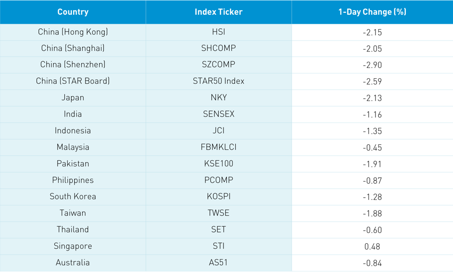Select the Indonesia country cell
453x273 pixels.
click(x=73, y=131)
